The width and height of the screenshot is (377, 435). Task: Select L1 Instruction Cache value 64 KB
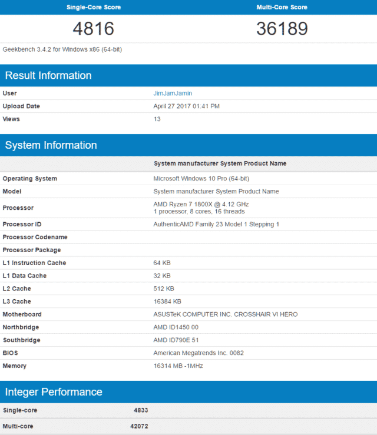coord(162,263)
